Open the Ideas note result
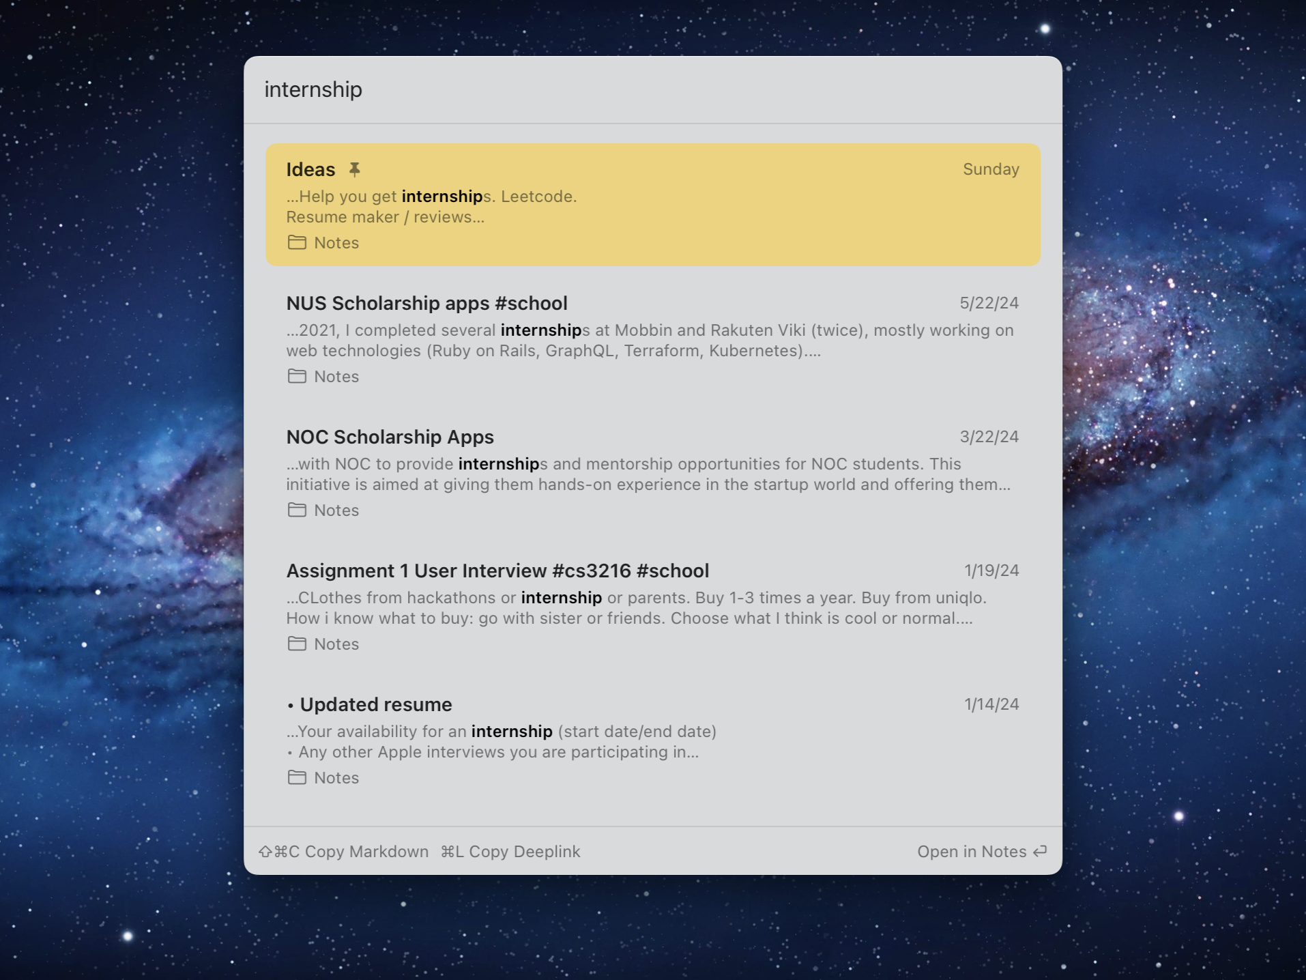The width and height of the screenshot is (1306, 980). pyautogui.click(x=652, y=204)
